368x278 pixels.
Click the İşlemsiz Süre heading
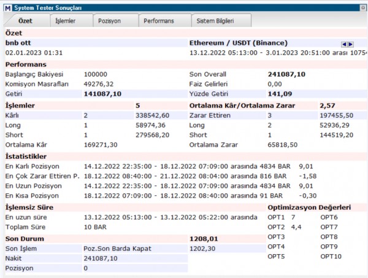point(29,207)
